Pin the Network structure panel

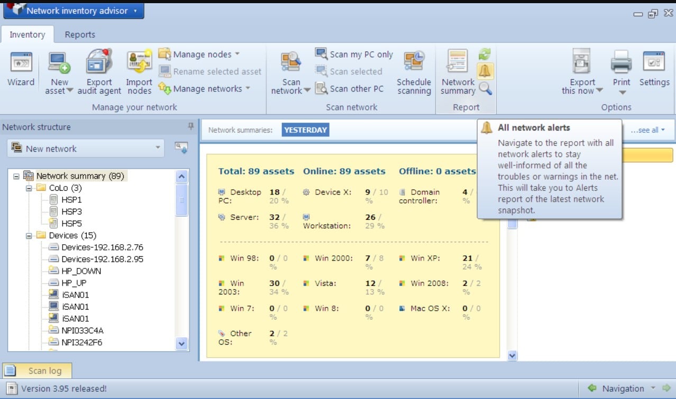pos(190,126)
